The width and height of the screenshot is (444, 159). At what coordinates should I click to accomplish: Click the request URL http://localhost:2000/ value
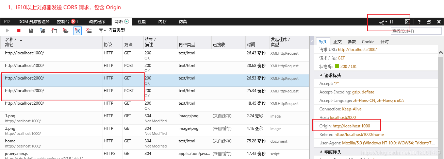click(357, 50)
